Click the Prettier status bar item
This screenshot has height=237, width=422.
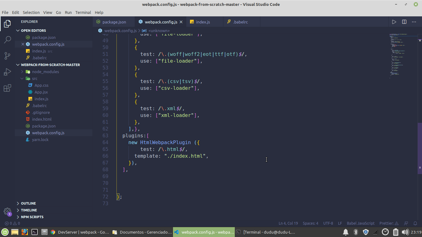pyautogui.click(x=389, y=223)
